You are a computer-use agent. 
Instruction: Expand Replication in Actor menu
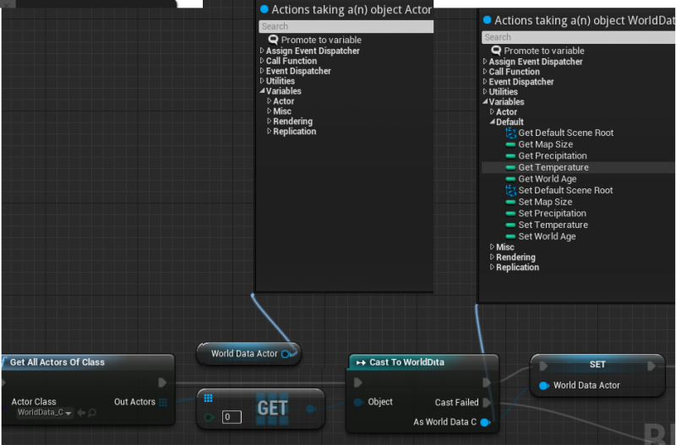point(269,131)
